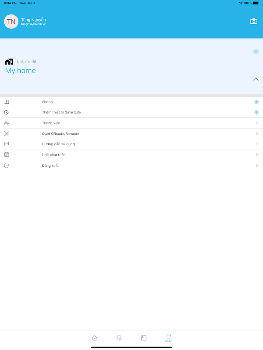Image resolution: width=263 pixels, height=350 pixels.
Task: Click the QR code scan icon
Action: click(7, 134)
